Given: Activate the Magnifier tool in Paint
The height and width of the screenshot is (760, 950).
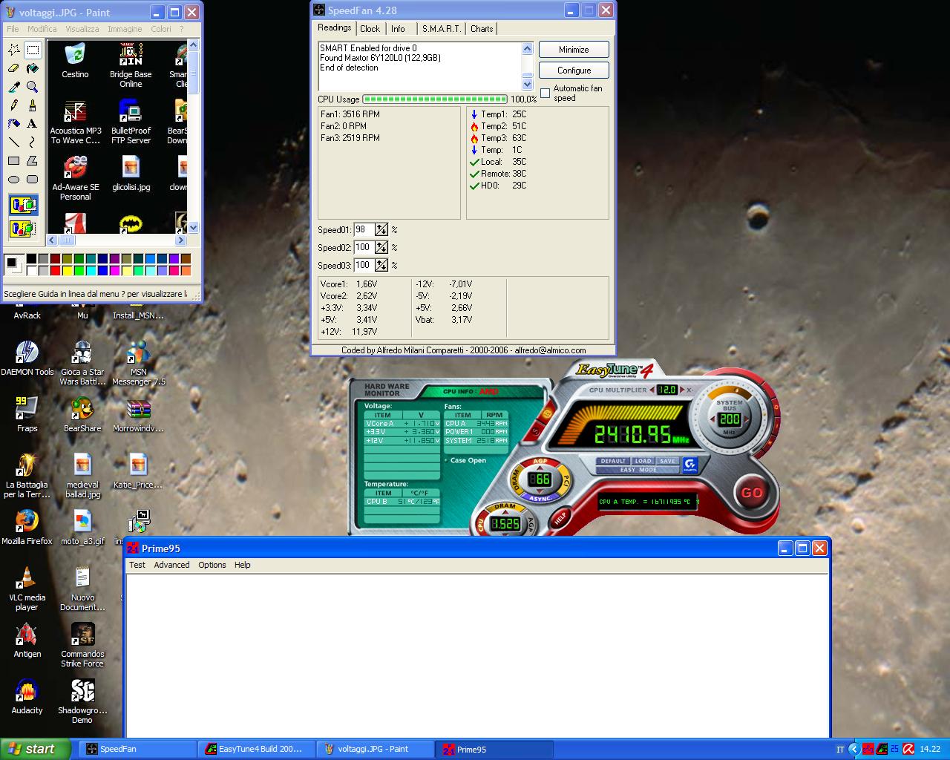Looking at the screenshot, I should [33, 87].
